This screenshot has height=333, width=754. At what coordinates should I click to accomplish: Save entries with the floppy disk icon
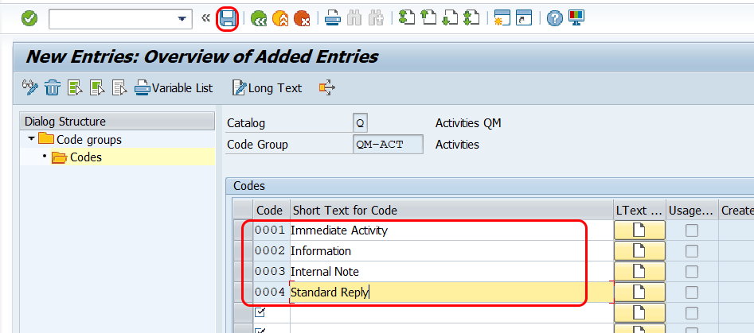click(228, 19)
